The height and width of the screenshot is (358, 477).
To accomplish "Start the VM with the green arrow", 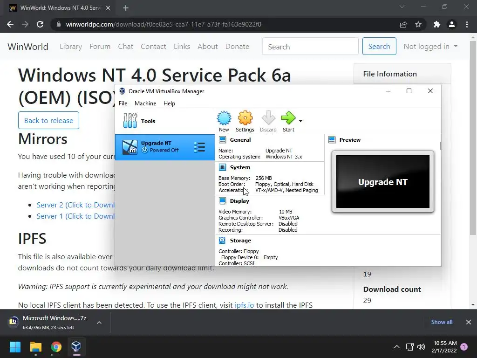I will 288,122.
